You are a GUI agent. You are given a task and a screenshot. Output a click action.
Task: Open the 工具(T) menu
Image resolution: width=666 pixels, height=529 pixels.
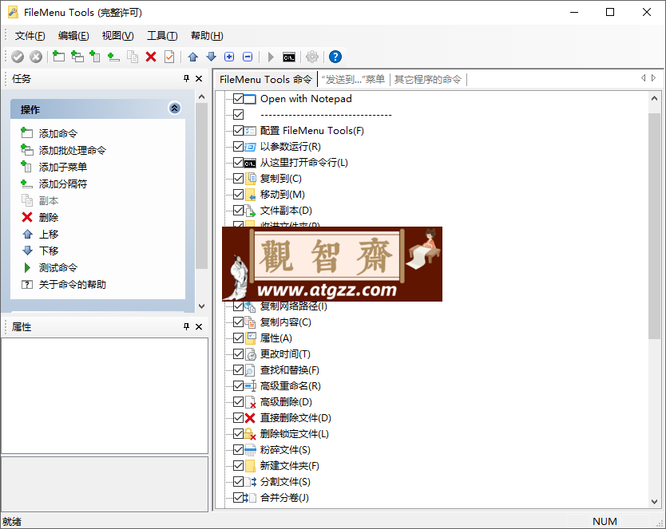click(x=162, y=36)
